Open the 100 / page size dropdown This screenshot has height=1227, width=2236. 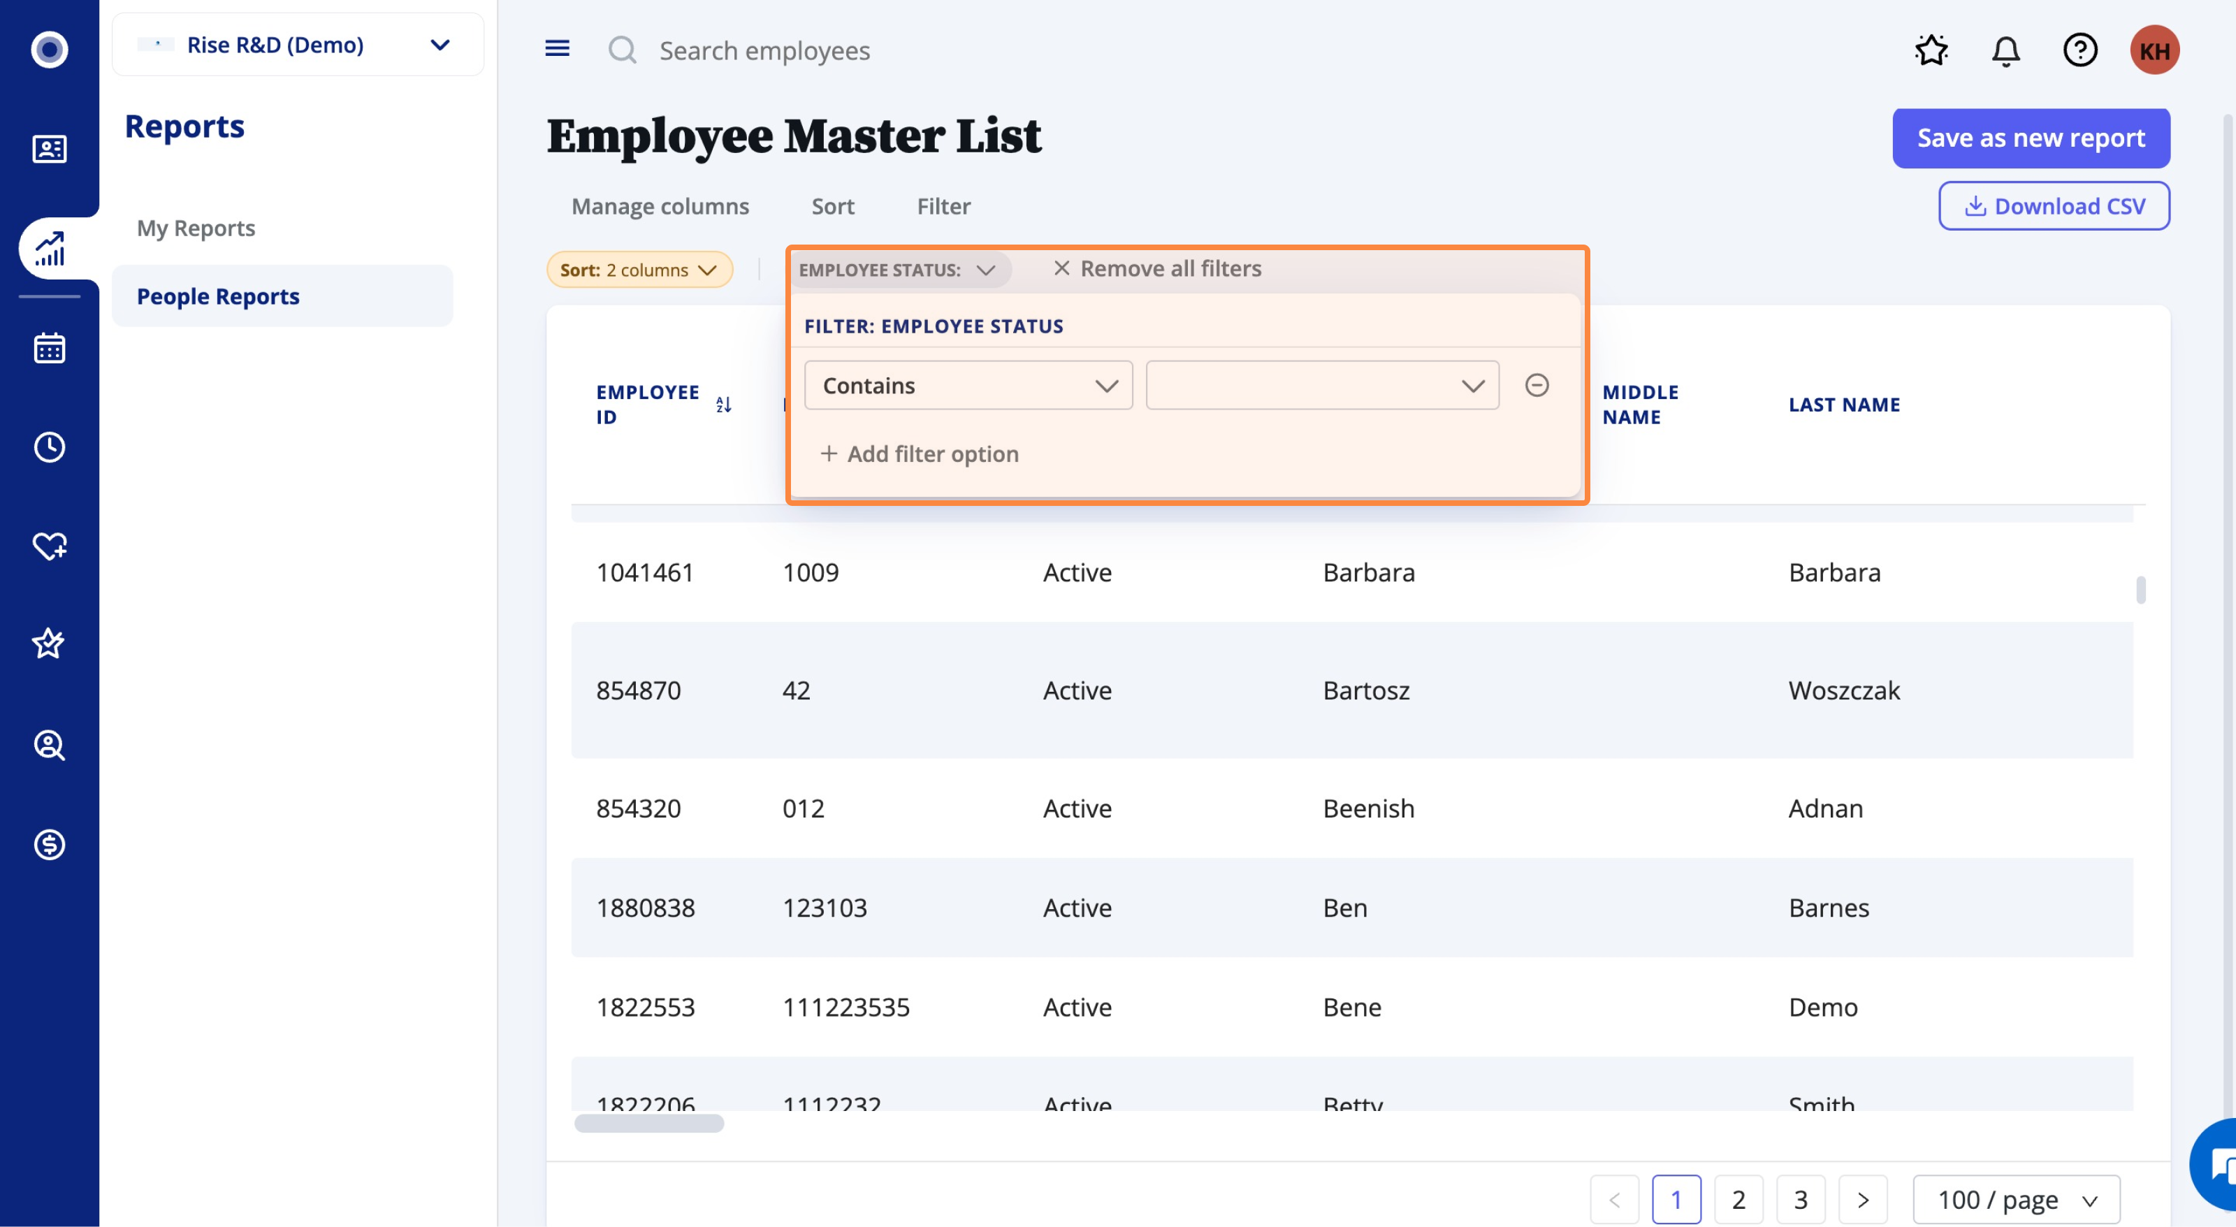pos(2015,1199)
